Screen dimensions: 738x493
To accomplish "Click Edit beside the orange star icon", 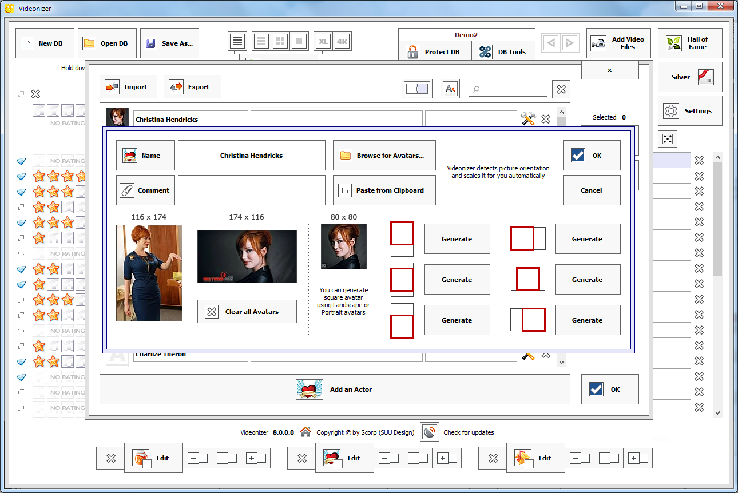I will [535, 458].
